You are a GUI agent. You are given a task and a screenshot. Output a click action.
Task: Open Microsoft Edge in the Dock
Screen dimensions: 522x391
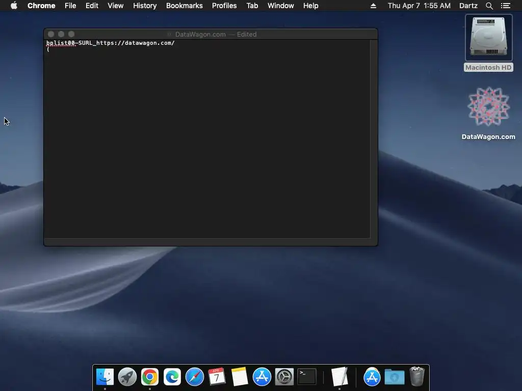click(x=172, y=377)
